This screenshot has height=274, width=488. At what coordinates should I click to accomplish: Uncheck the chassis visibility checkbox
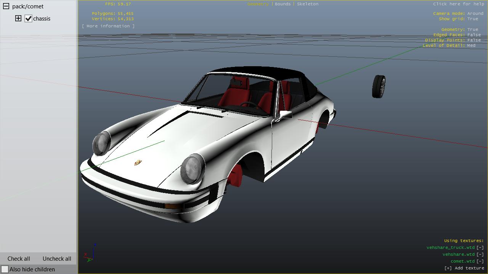point(28,18)
